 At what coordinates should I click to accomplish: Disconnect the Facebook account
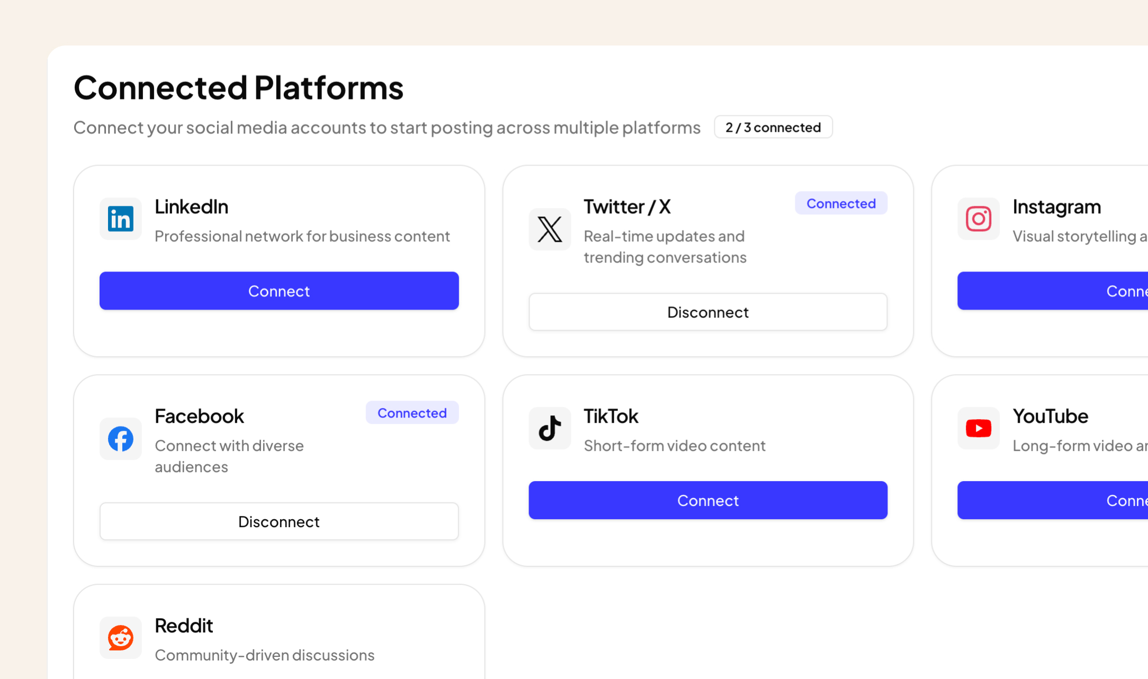pos(279,521)
